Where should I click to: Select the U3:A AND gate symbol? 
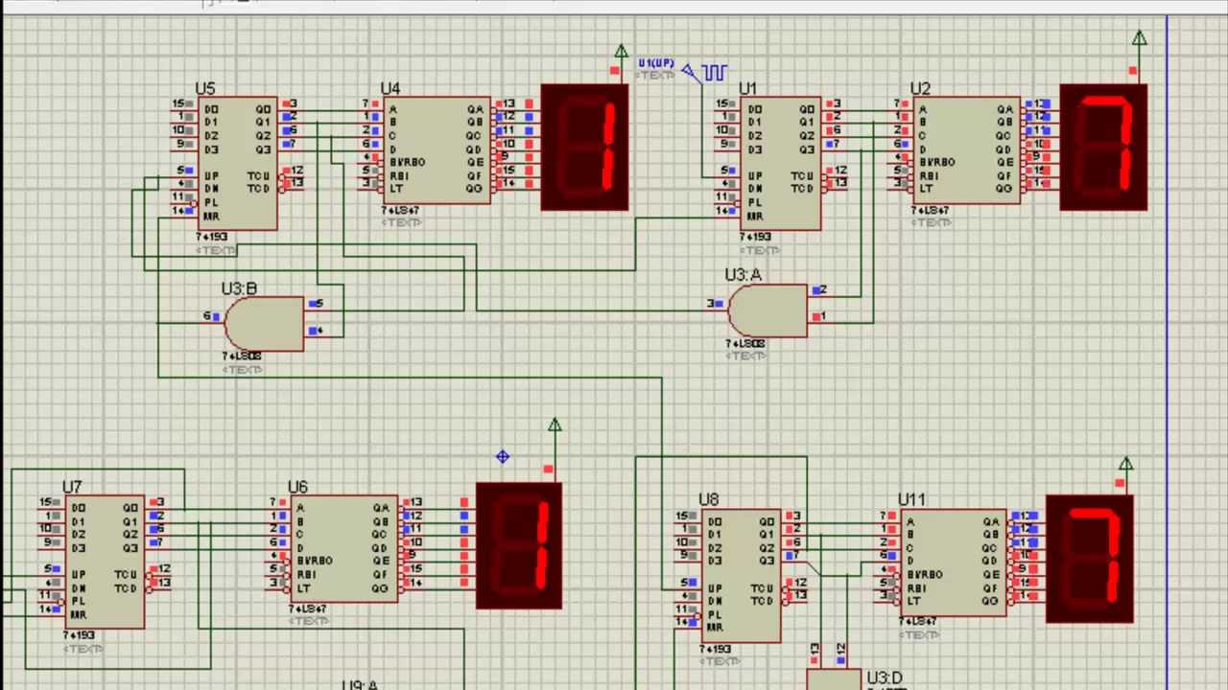(767, 310)
